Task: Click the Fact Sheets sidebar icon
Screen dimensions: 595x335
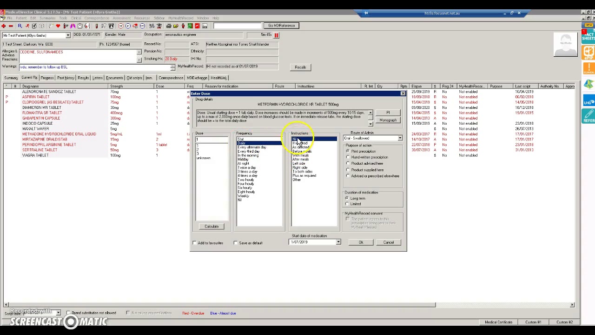Action: point(588,36)
